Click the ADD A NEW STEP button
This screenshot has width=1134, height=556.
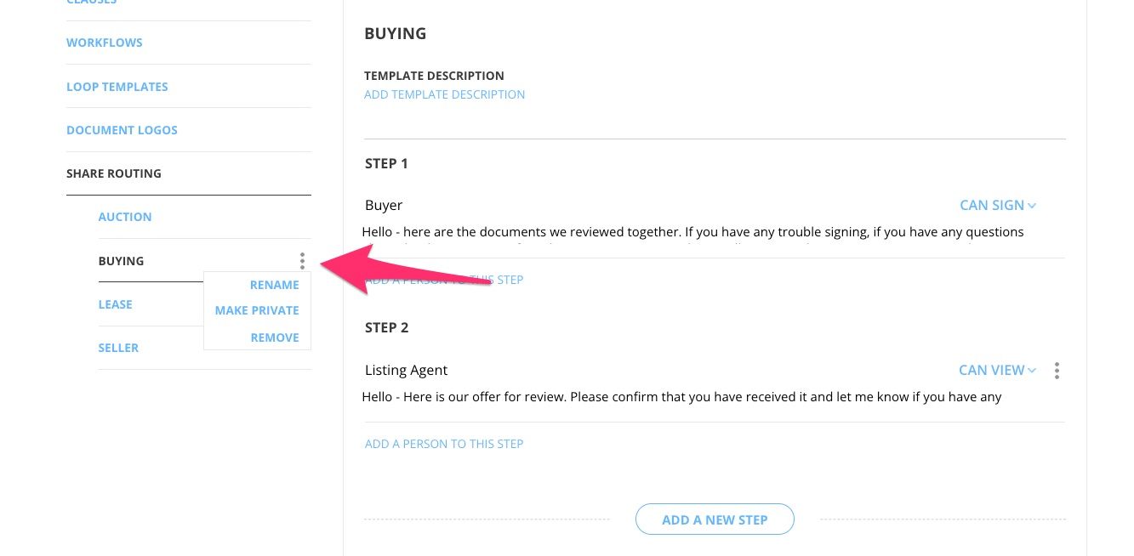715,519
